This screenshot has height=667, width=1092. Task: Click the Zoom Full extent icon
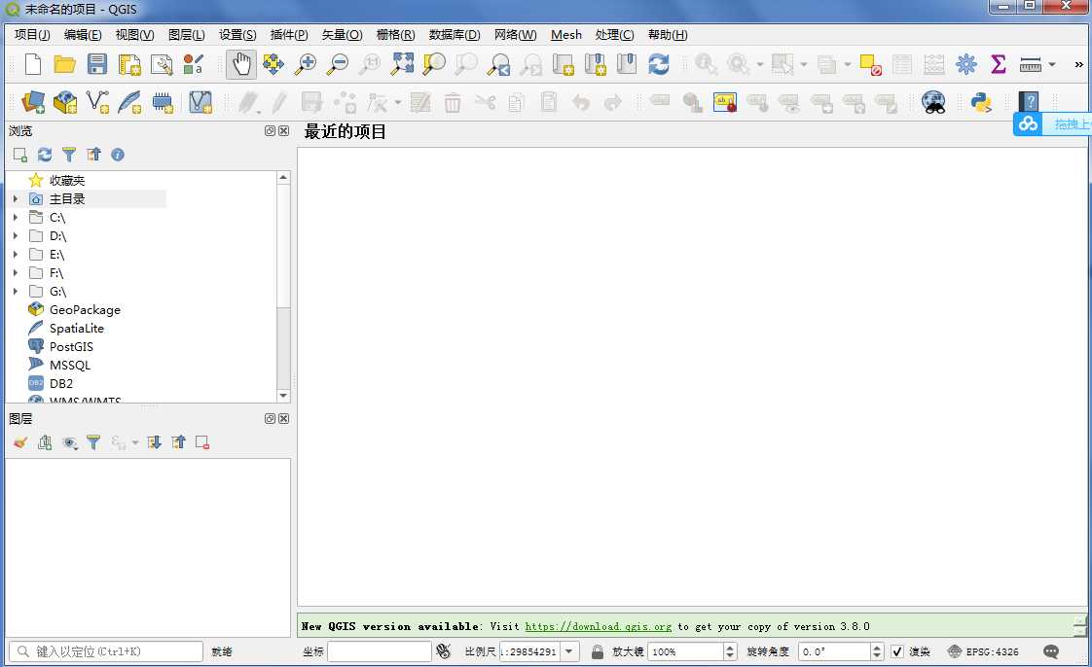403,64
